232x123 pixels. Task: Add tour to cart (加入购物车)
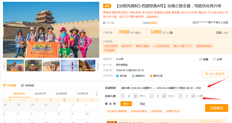tap(215, 74)
